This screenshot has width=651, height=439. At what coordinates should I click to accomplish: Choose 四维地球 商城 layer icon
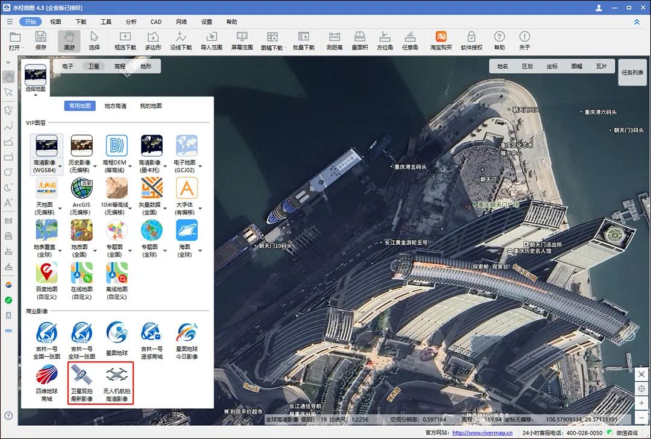[x=46, y=382]
